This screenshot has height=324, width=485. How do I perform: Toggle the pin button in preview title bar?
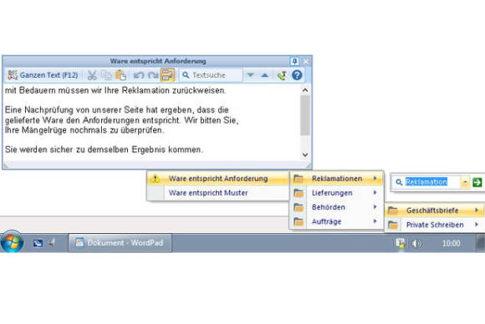[x=294, y=61]
